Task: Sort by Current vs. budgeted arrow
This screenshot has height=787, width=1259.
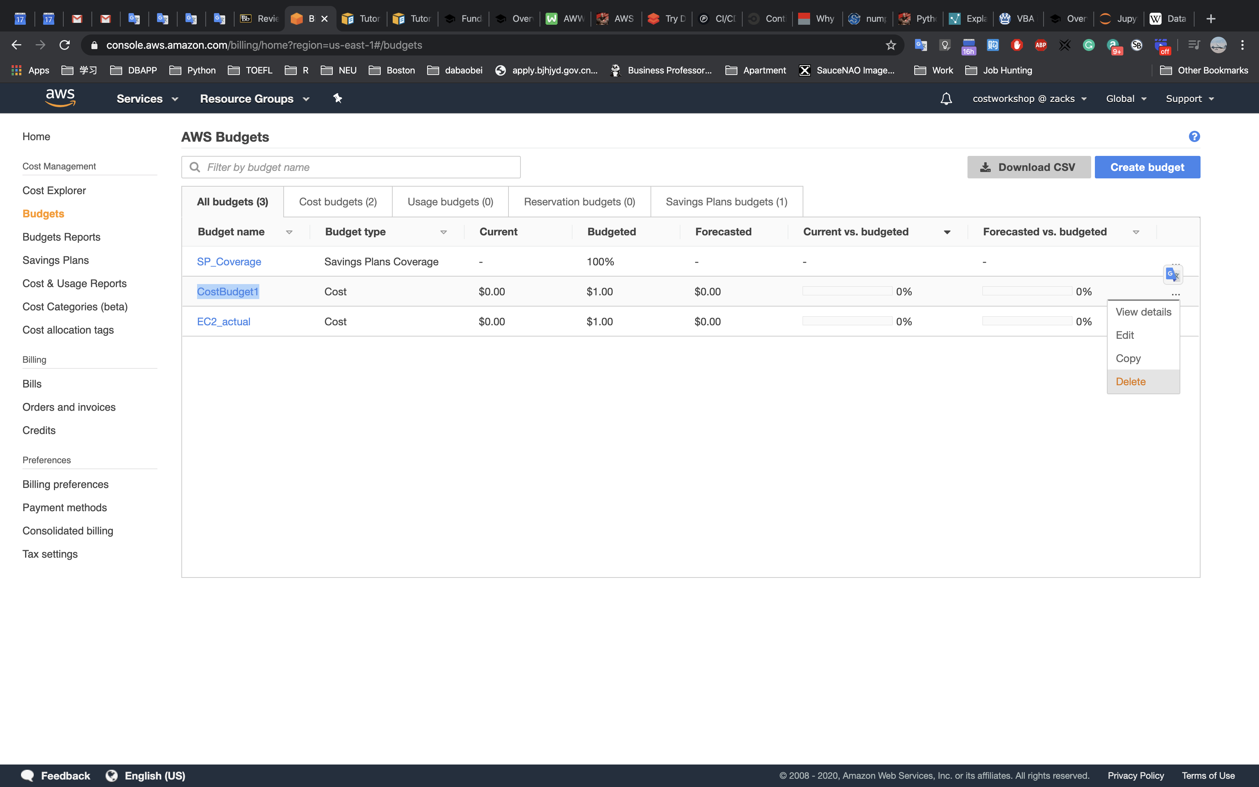Action: [x=947, y=232]
